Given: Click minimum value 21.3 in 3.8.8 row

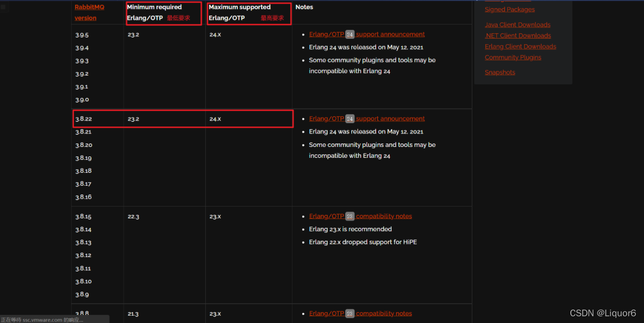Looking at the screenshot, I should tap(133, 314).
